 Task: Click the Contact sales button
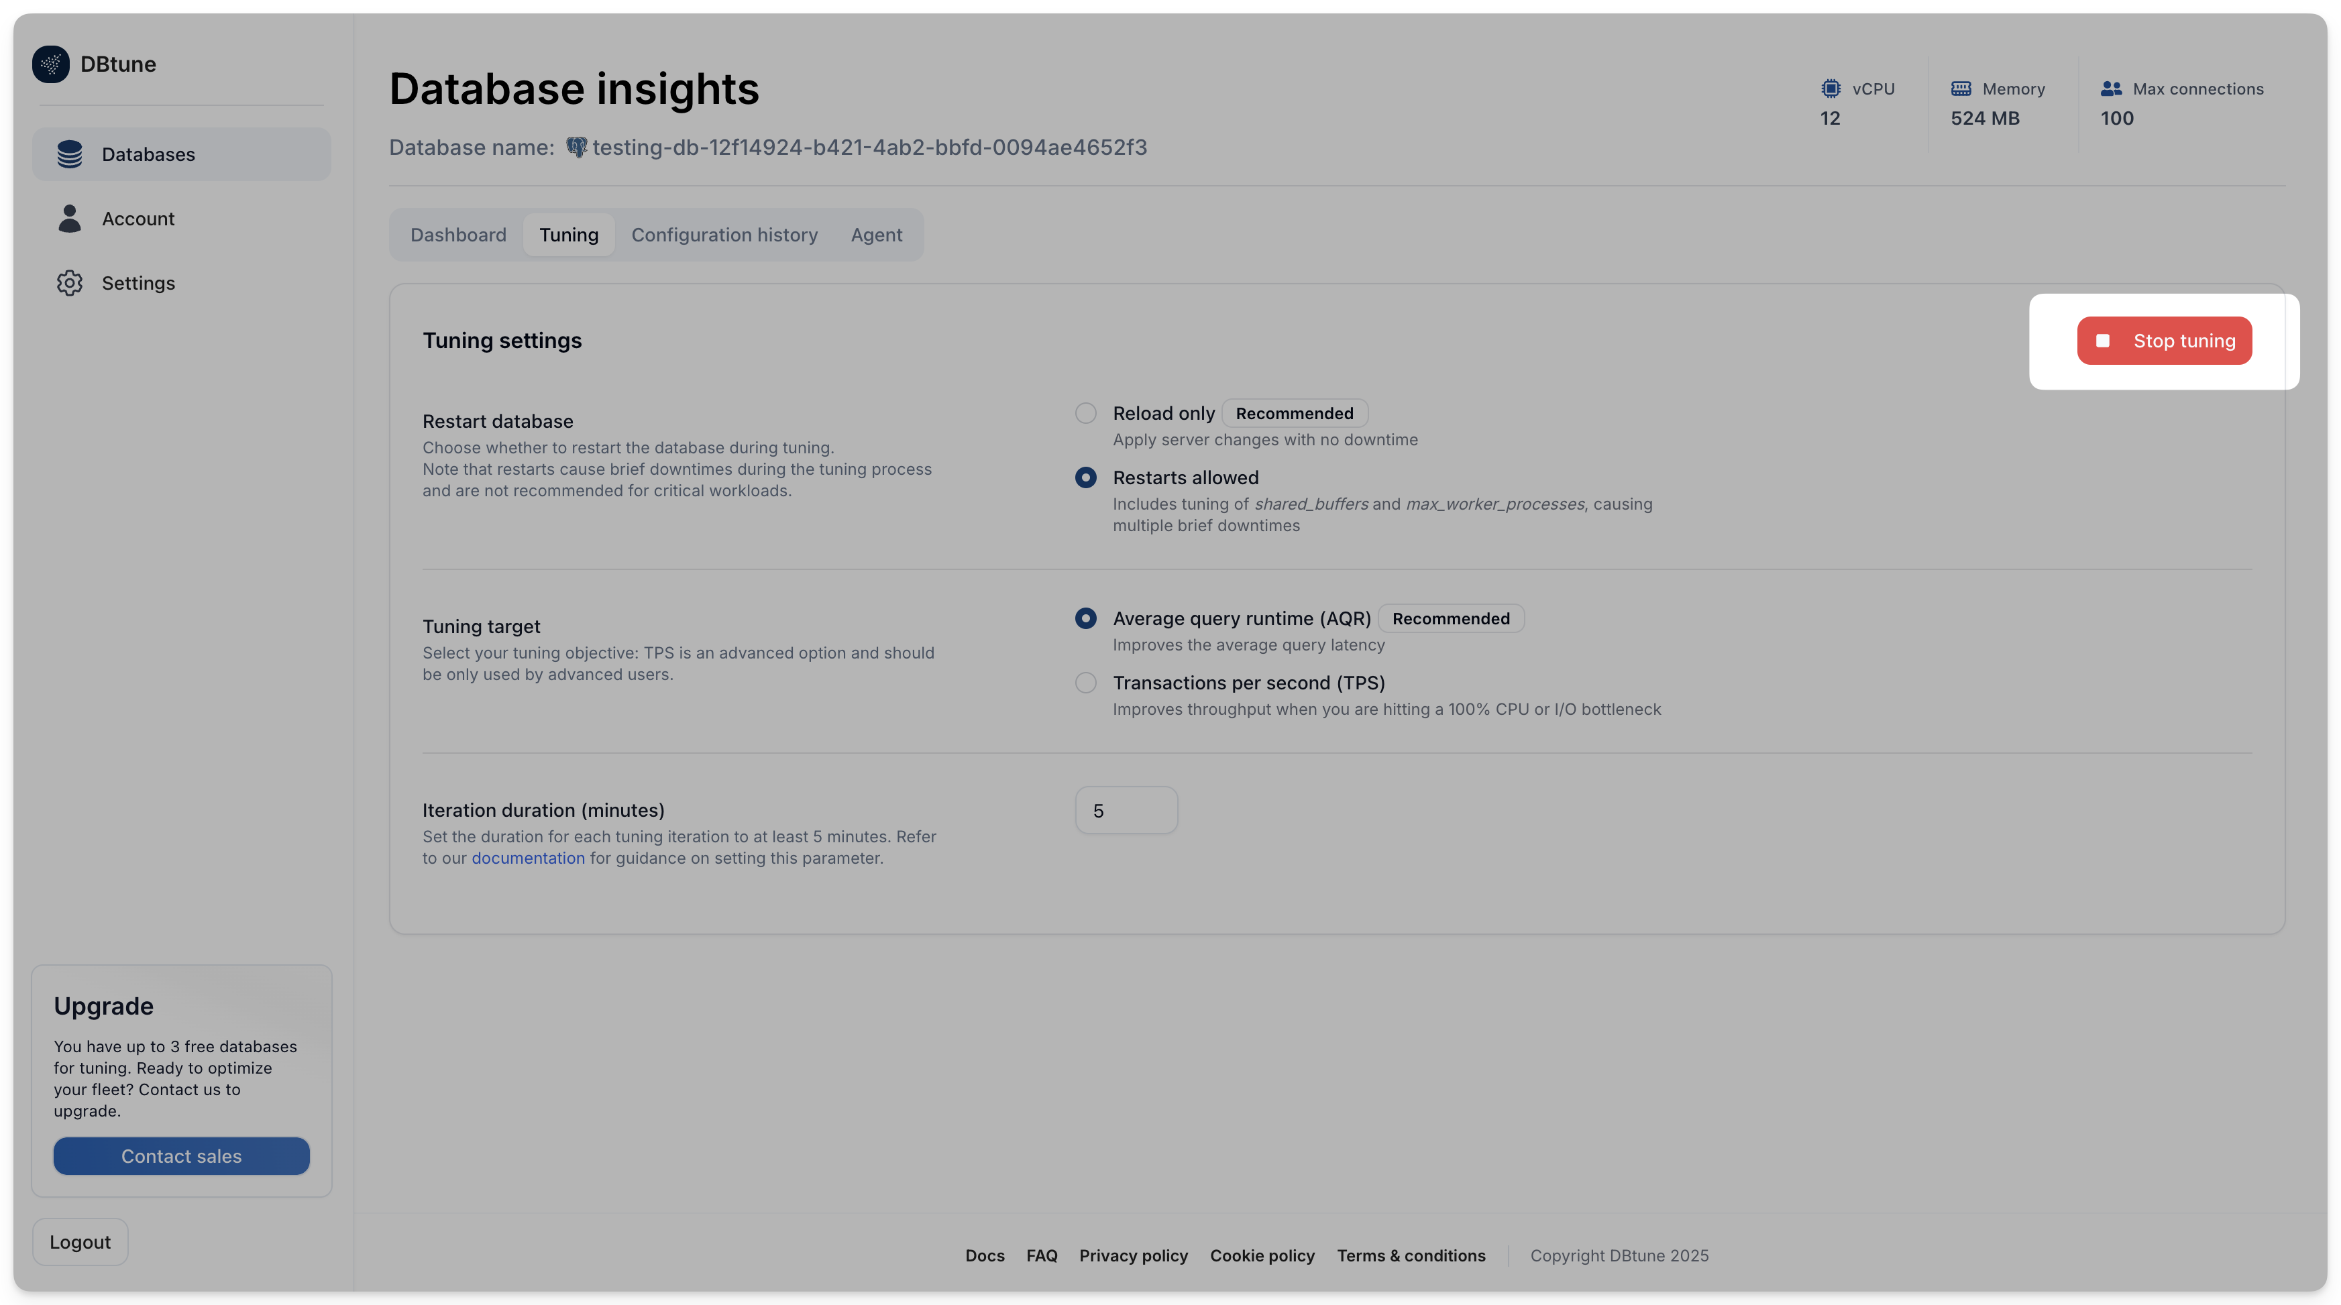pos(182,1156)
